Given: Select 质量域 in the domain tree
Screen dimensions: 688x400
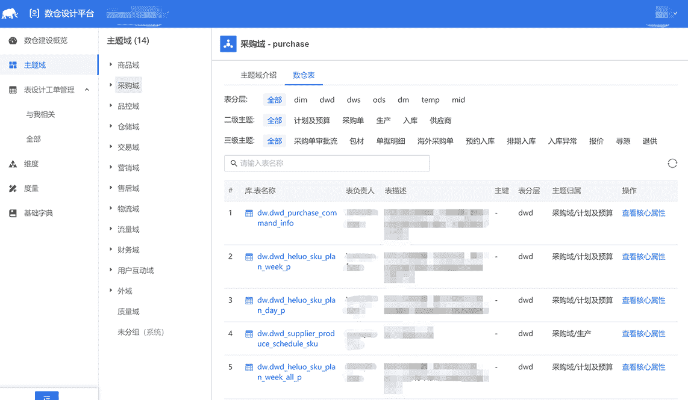Looking at the screenshot, I should pos(128,312).
